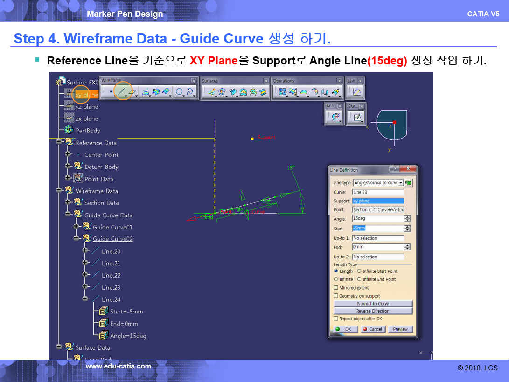Select the Circle tool in Wireframe toolbar
Screen dimensions: 509x382
[179, 92]
